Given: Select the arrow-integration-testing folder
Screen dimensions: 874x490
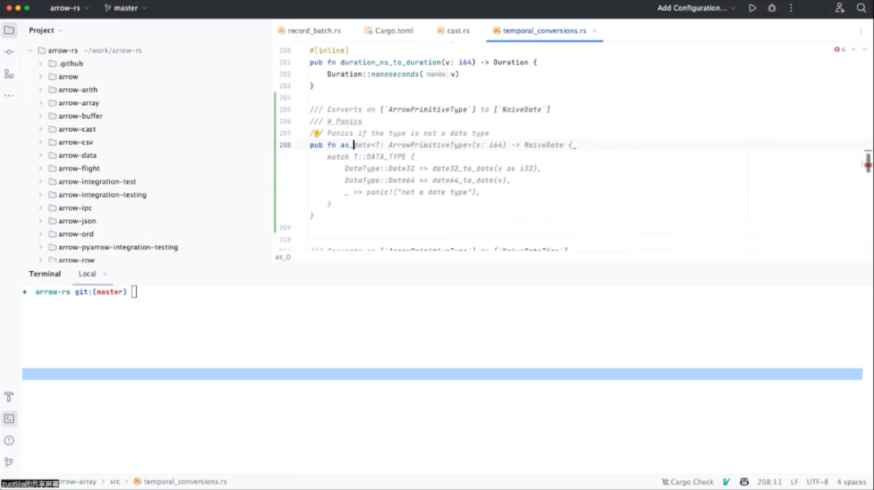Looking at the screenshot, I should tap(103, 195).
